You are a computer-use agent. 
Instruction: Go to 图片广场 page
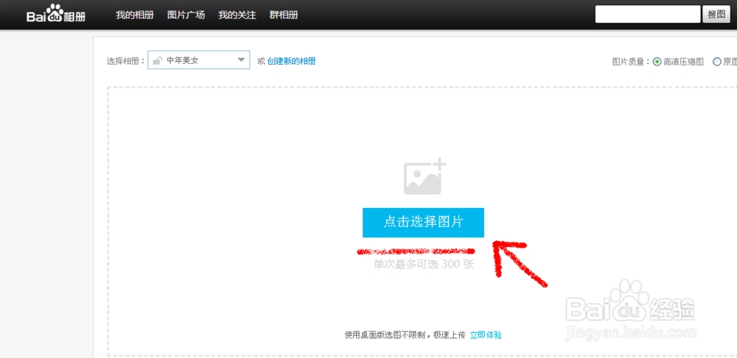(186, 15)
